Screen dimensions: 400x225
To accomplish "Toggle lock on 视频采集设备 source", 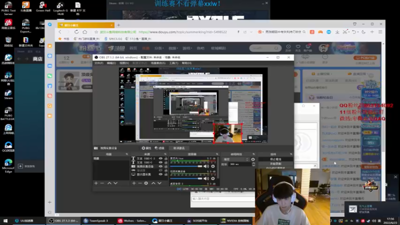I will (166, 166).
